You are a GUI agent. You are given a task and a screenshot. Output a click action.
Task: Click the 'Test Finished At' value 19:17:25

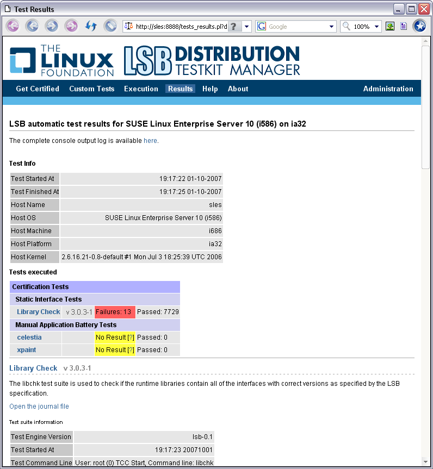point(190,192)
